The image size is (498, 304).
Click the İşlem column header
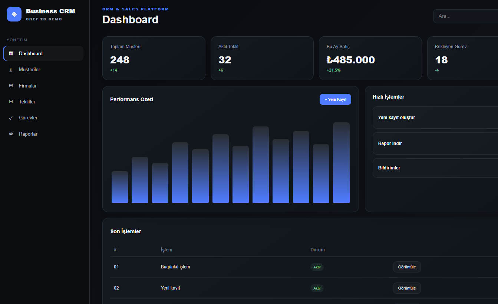point(166,250)
